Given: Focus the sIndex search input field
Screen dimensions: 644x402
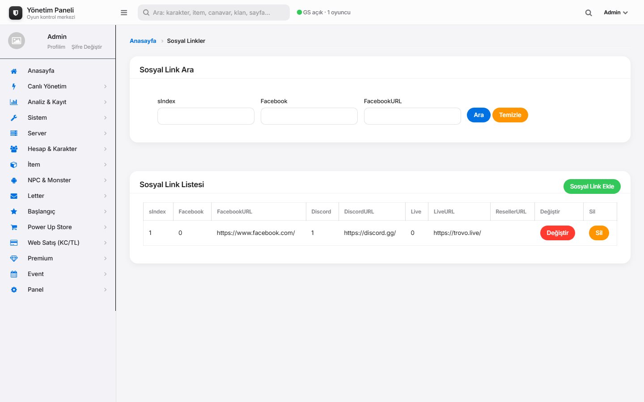Looking at the screenshot, I should 206,116.
